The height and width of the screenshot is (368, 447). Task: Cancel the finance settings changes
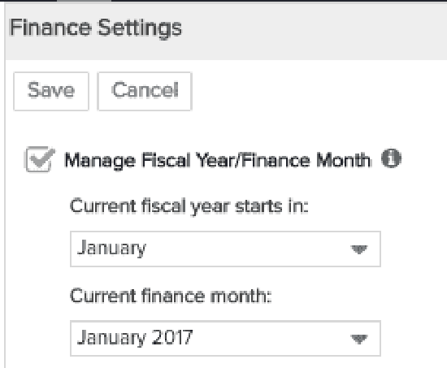pyautogui.click(x=145, y=91)
